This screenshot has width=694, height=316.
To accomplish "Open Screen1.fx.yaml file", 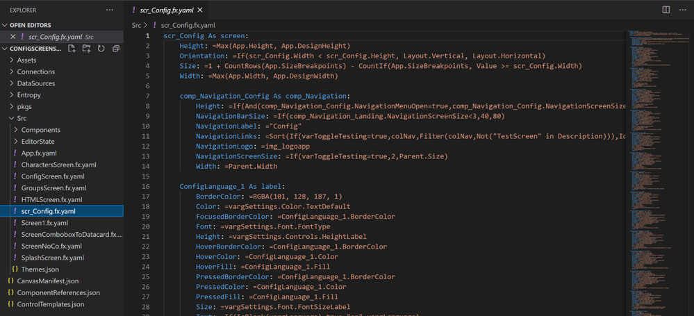I will 44,223.
